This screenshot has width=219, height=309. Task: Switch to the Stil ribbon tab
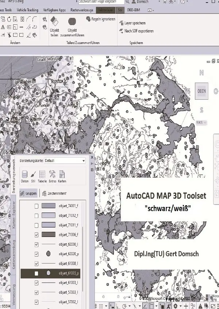[120, 10]
